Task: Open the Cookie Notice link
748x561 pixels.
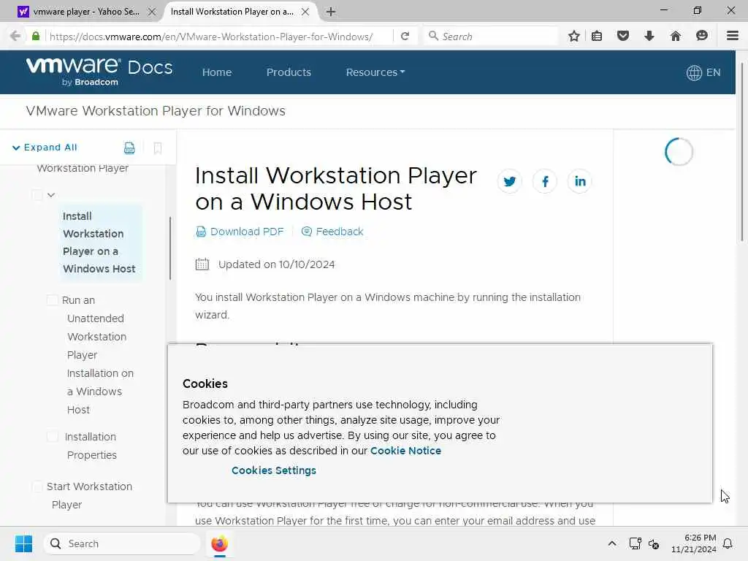Action: tap(405, 451)
